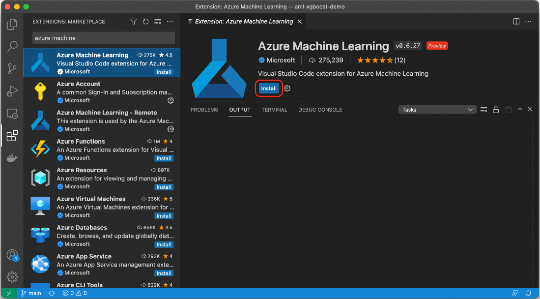Toggle output scroll lock
Screen dimensions: 540x299
pos(496,110)
